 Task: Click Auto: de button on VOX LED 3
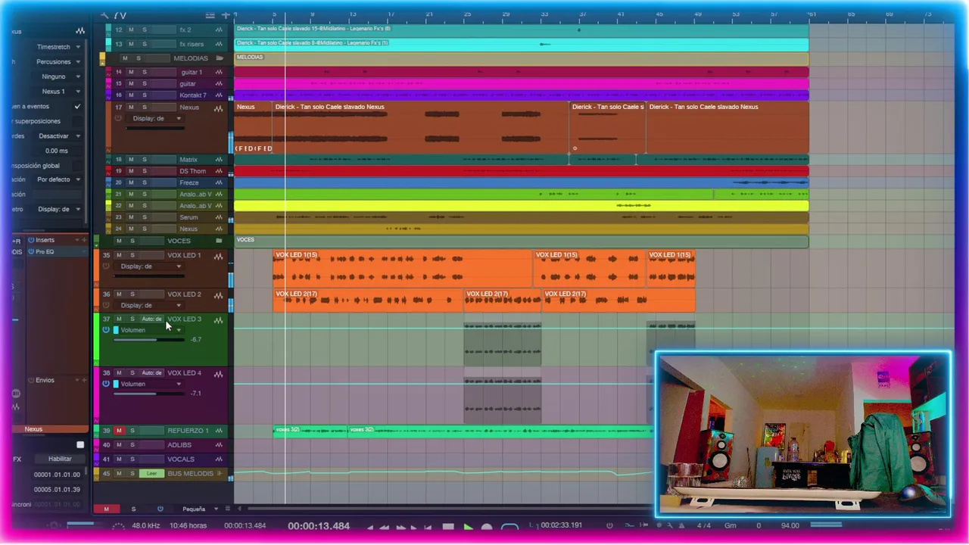coord(151,319)
